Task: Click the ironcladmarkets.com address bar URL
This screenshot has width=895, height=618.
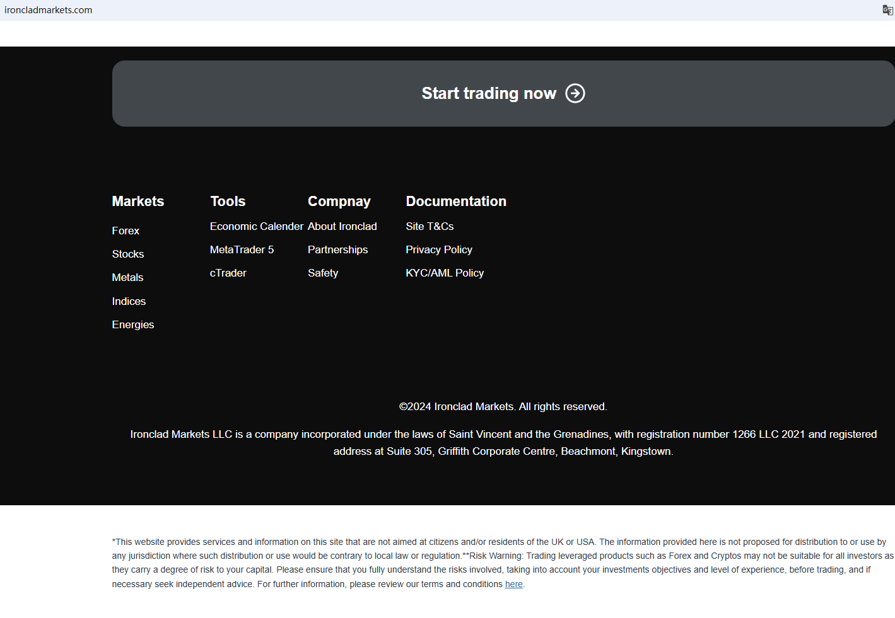Action: pyautogui.click(x=49, y=10)
